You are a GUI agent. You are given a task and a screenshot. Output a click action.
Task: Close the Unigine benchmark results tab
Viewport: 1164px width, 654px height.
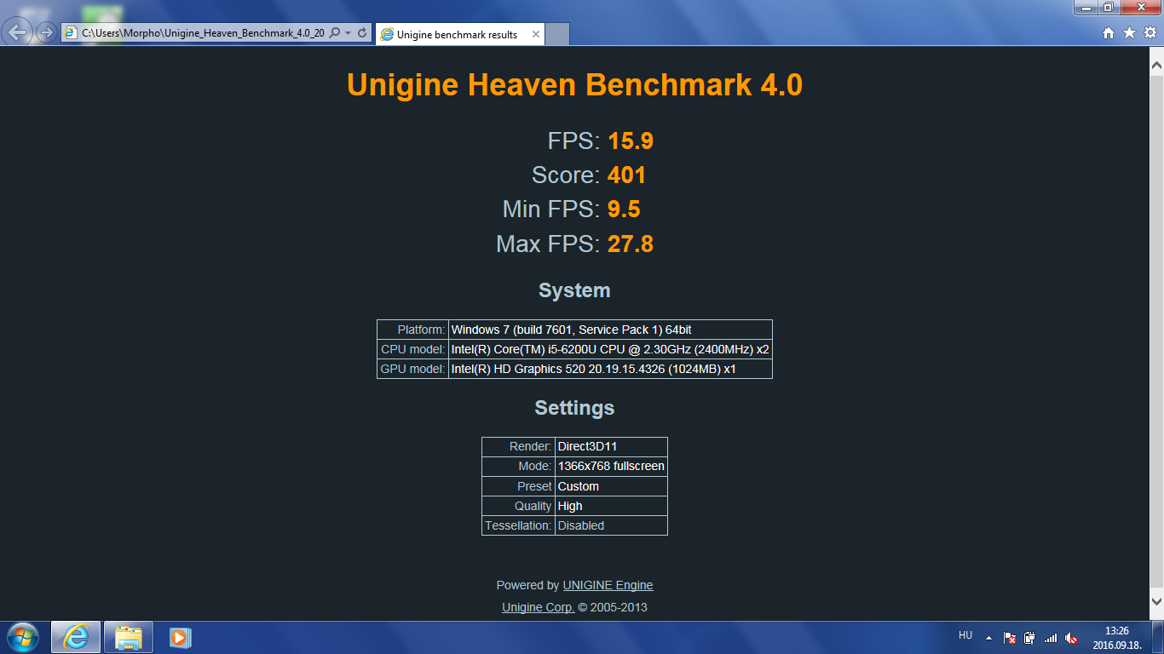pyautogui.click(x=536, y=35)
